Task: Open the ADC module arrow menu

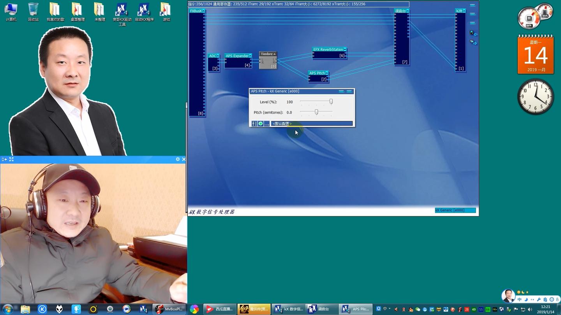Action: pos(218,56)
